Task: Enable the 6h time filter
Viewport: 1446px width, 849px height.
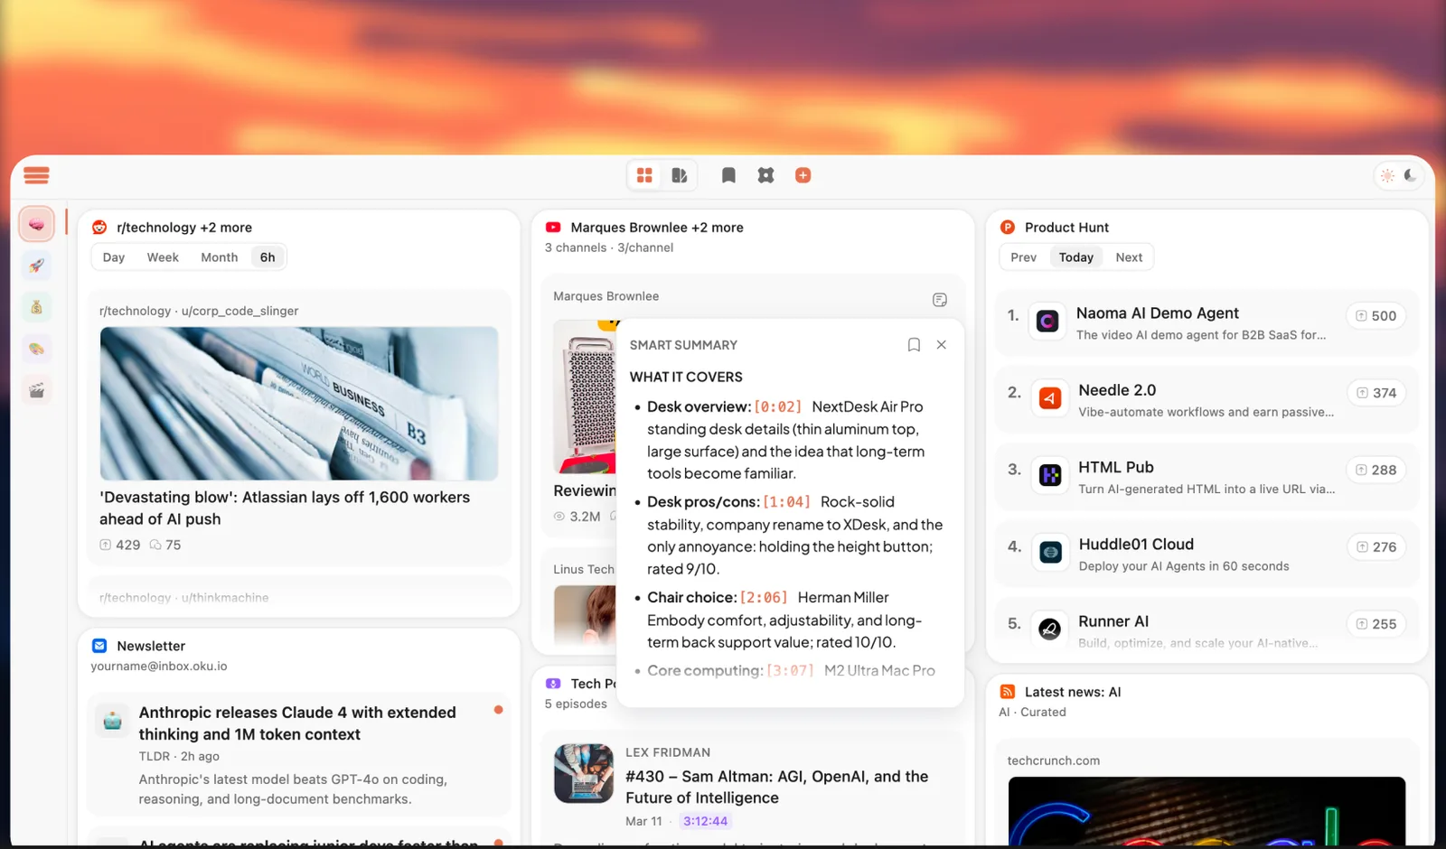Action: 267,257
